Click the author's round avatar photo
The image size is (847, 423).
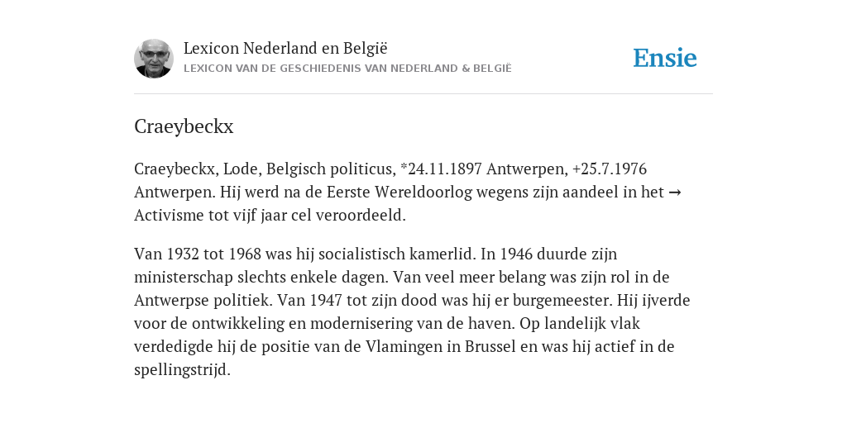pyautogui.click(x=154, y=59)
